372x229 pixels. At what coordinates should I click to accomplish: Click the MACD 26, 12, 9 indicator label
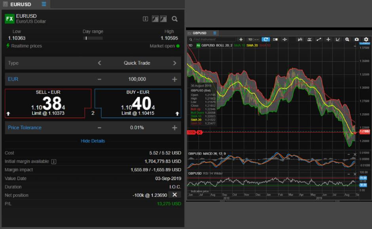click(214, 154)
